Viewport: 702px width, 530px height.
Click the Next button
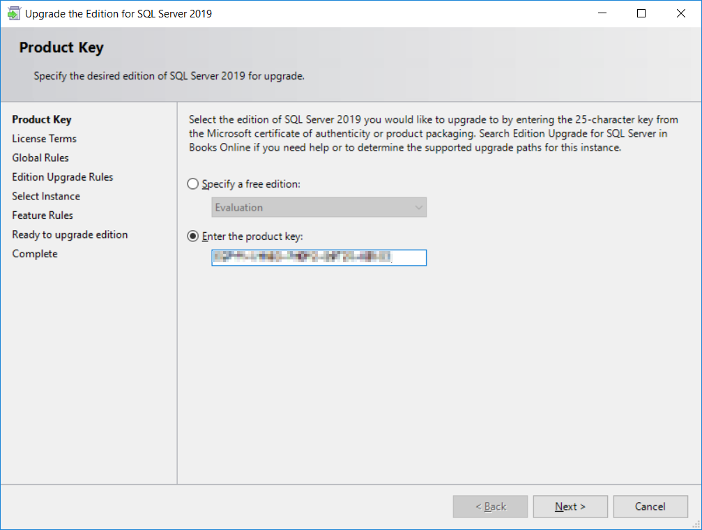pyautogui.click(x=570, y=506)
